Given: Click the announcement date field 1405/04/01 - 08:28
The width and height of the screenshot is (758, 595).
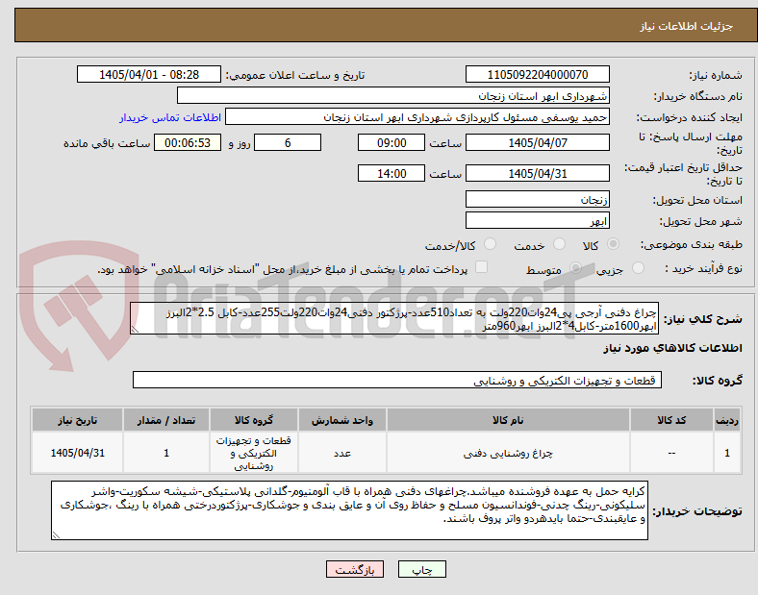Looking at the screenshot, I should pyautogui.click(x=149, y=74).
